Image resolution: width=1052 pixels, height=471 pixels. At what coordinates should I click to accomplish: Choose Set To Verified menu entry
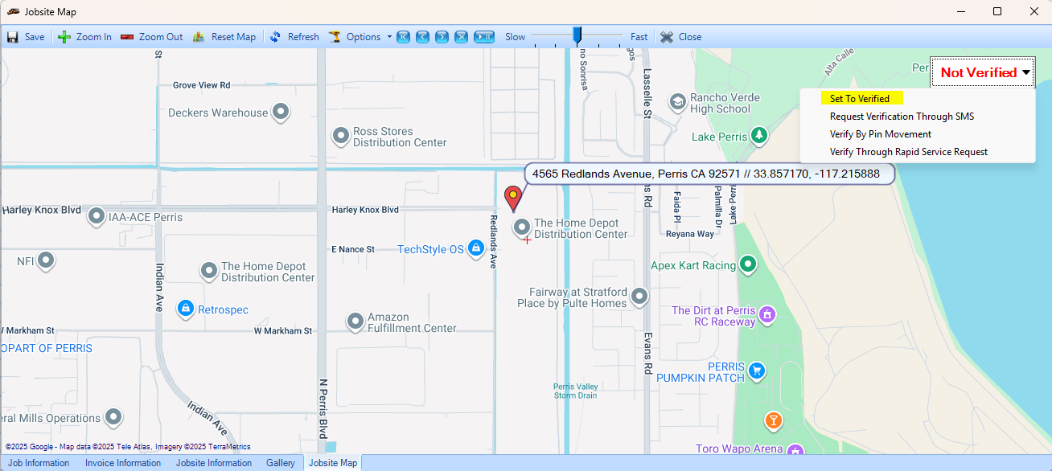(x=860, y=99)
